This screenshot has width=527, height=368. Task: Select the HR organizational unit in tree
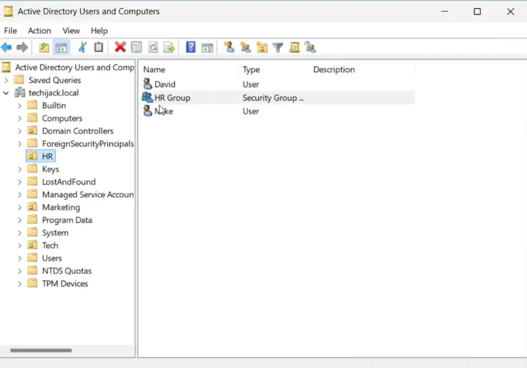pos(41,156)
